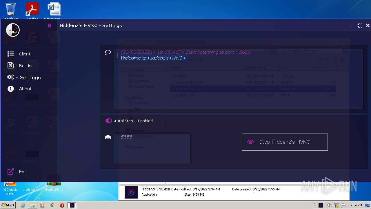
Task: Open Opera browser from taskbar
Action: click(62, 205)
